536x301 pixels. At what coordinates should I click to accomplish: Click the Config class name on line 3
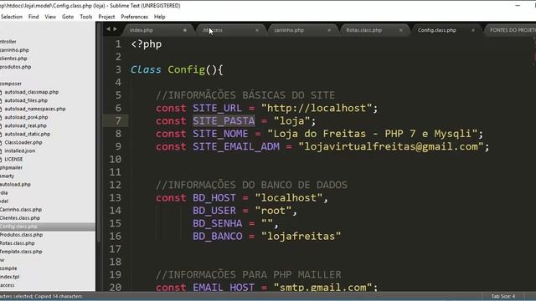coord(186,69)
